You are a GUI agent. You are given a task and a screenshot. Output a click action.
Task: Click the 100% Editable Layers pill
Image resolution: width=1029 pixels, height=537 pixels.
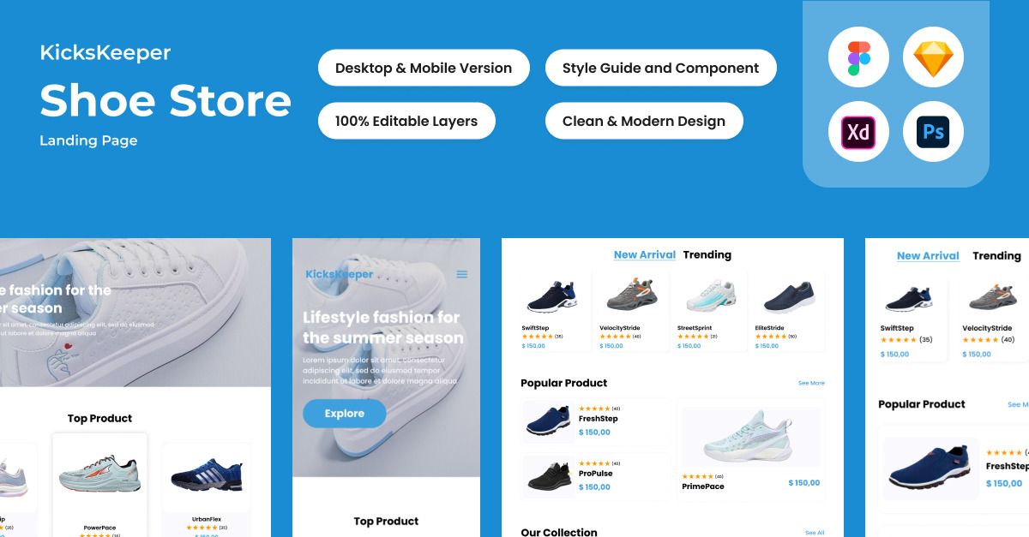click(406, 121)
